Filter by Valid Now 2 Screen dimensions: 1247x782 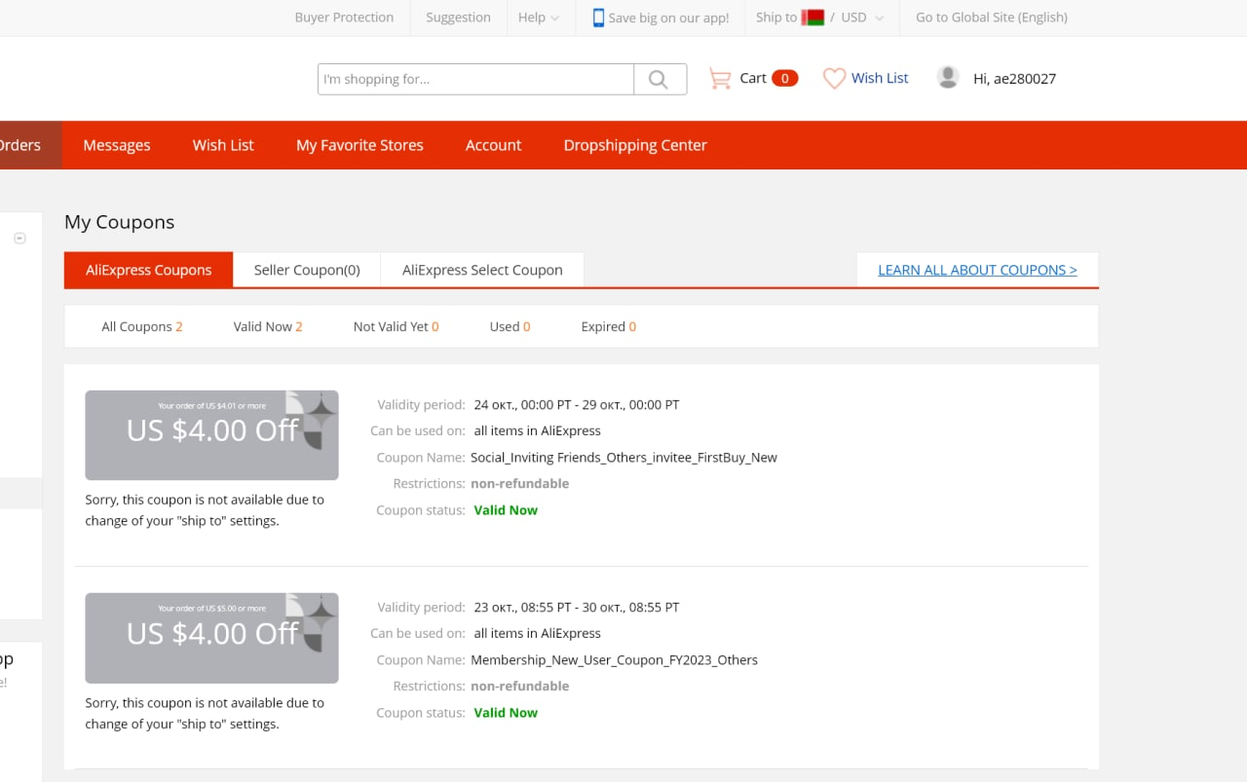point(268,326)
